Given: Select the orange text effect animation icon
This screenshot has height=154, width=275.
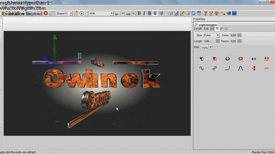Looking at the screenshot, I should point(266,68).
